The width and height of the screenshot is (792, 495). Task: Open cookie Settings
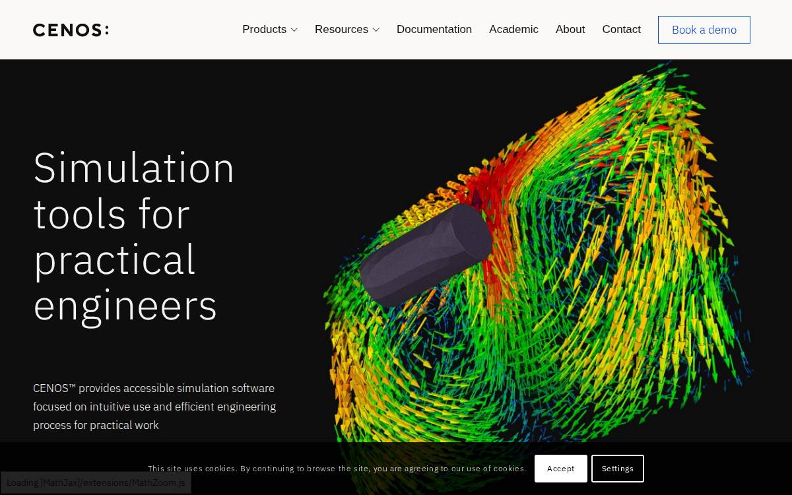[x=618, y=469]
